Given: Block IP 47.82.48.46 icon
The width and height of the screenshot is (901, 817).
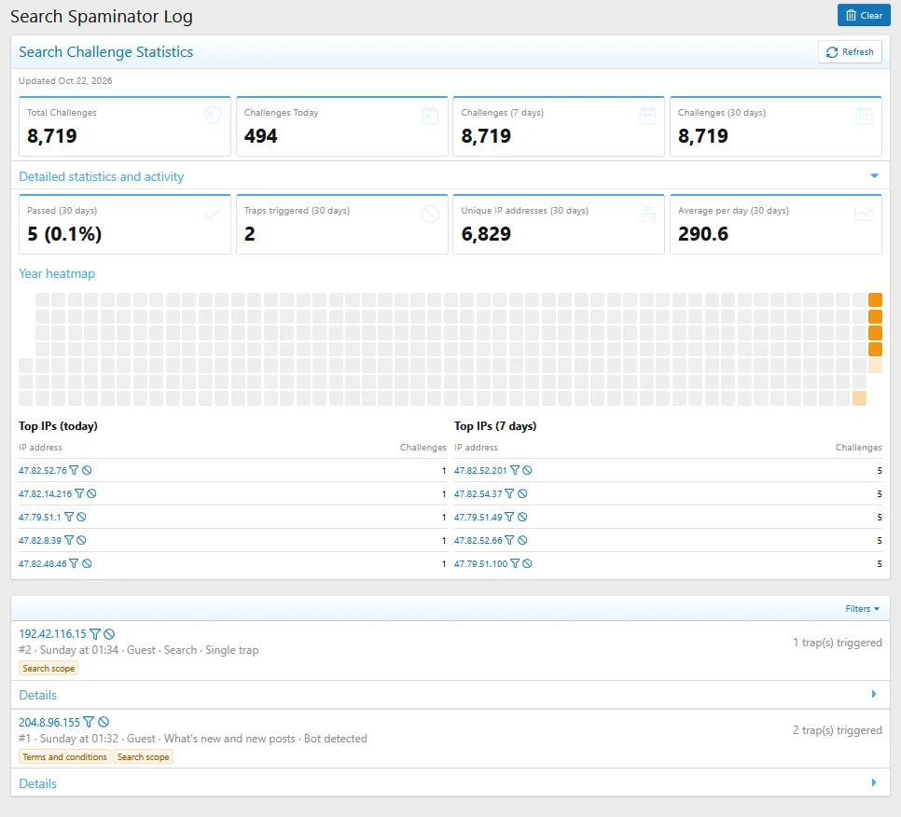Looking at the screenshot, I should coord(87,563).
